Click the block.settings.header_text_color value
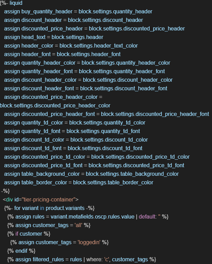Viewport: 212px width, 264px height. point(99,45)
